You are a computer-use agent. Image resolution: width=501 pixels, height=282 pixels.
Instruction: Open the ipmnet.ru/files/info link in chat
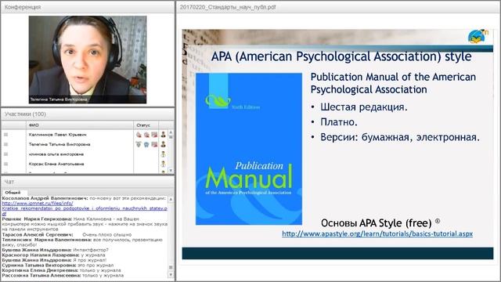[x=38, y=204]
